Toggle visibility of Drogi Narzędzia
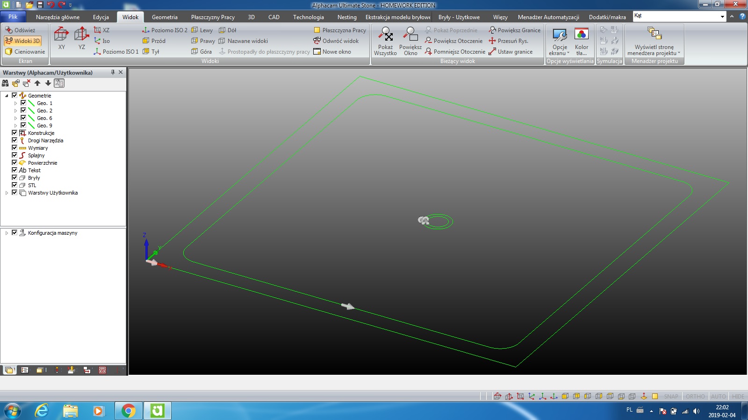 point(14,140)
